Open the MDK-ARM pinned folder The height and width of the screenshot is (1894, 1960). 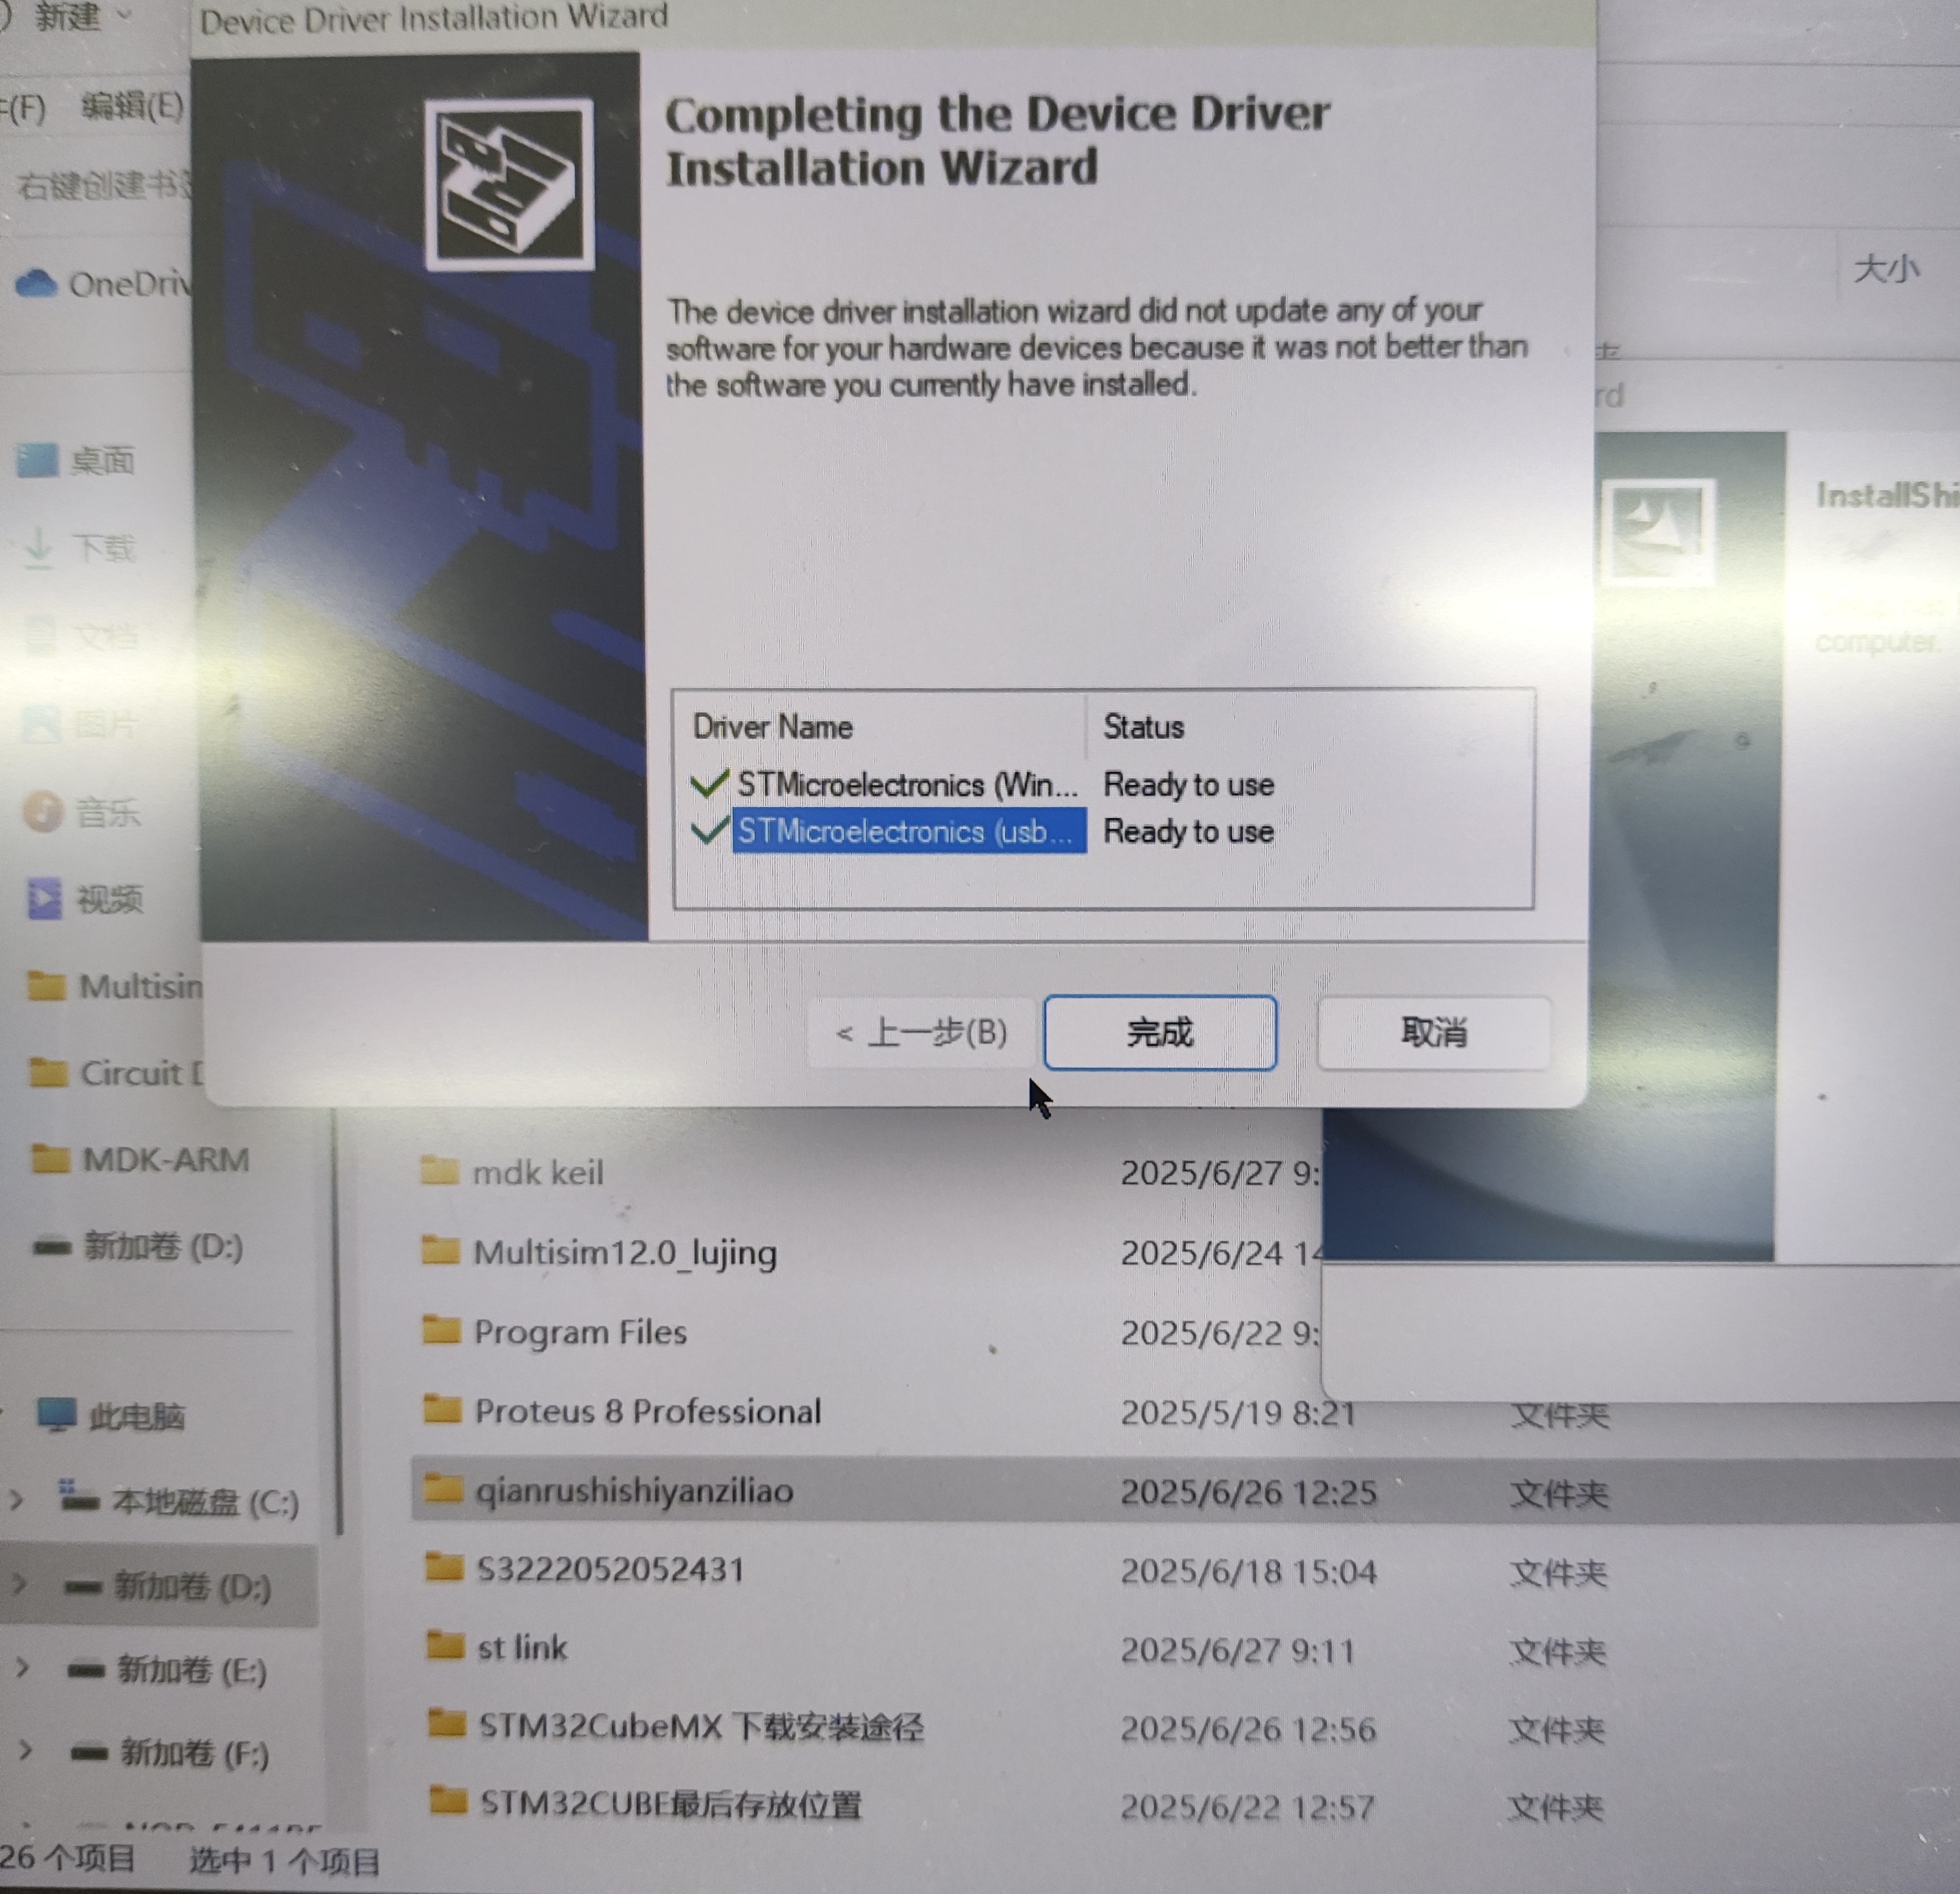[165, 1160]
